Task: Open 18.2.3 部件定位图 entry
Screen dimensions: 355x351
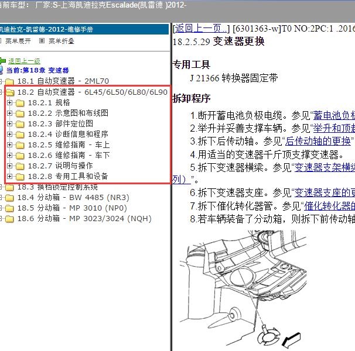Action: point(60,123)
